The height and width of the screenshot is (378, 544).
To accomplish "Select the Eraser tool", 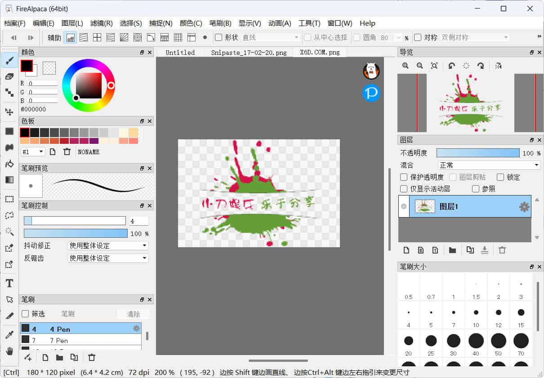I will pos(9,76).
